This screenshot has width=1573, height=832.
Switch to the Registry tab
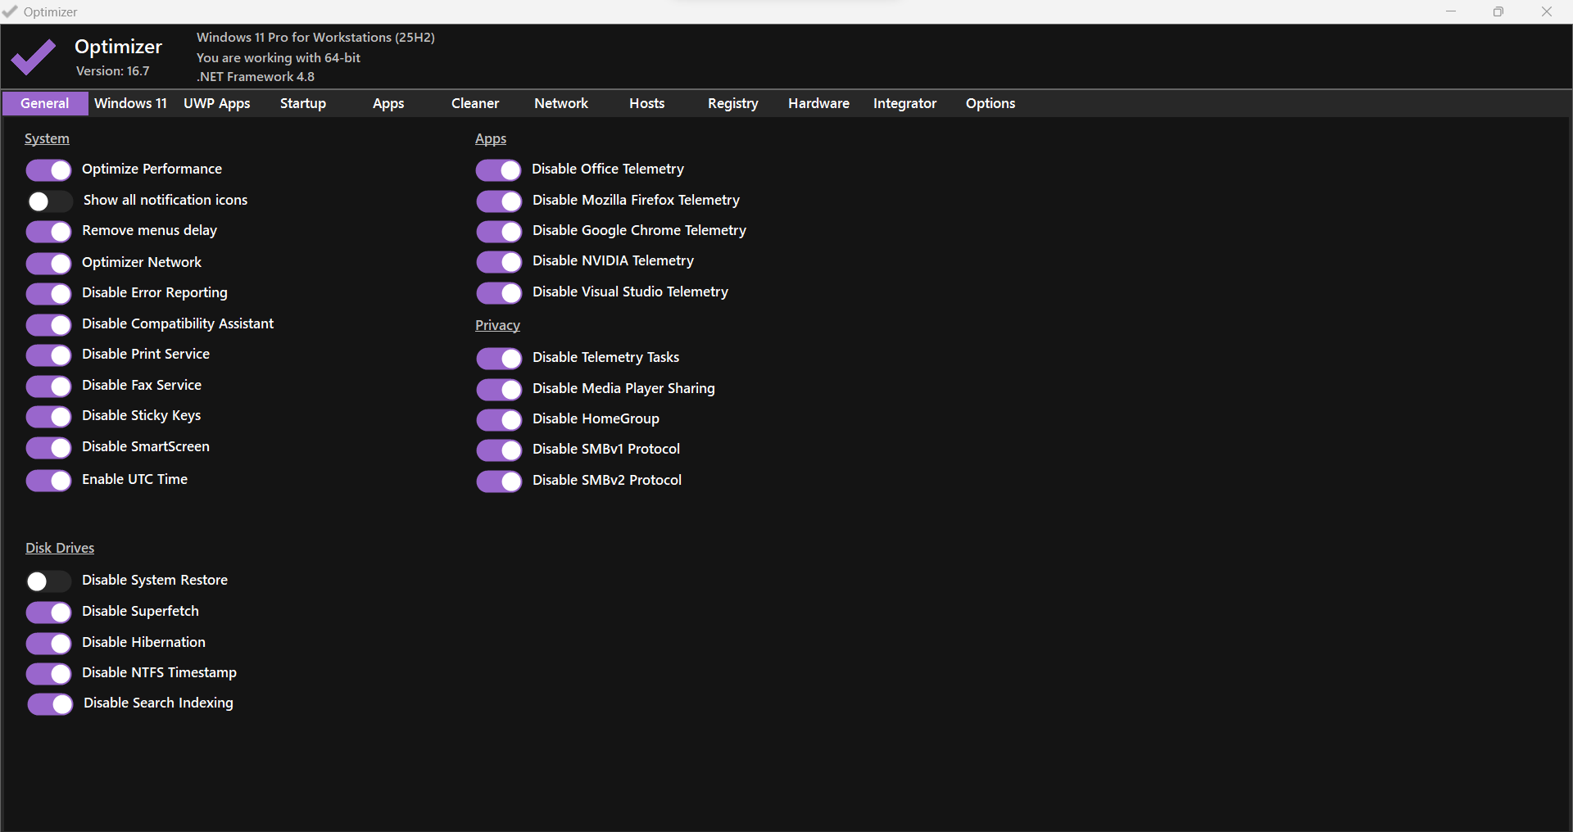(733, 103)
